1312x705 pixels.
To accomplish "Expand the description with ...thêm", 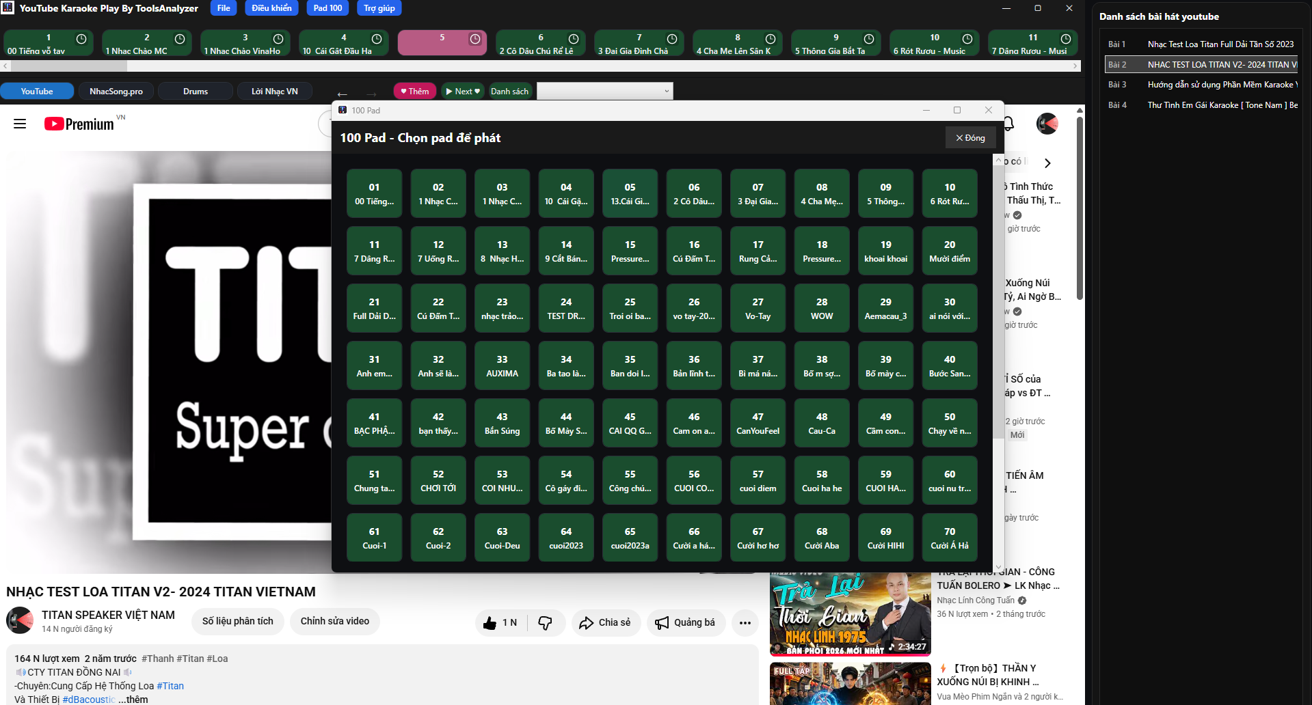I will 133,700.
